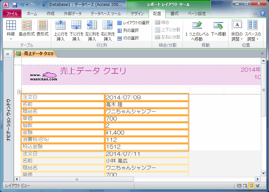This screenshot has width=269, height=192.
Task: Open the 余白の調整 margins dropdown
Action: (x=237, y=30)
